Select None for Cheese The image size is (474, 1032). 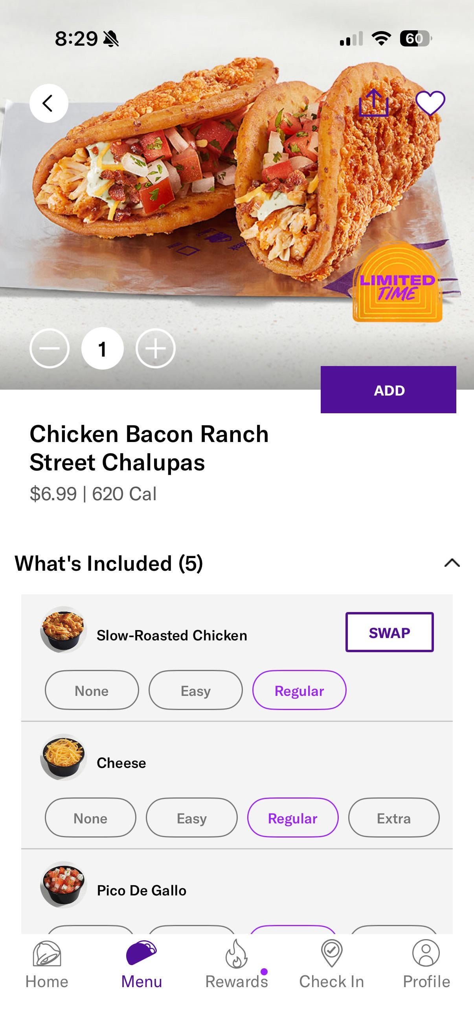[90, 817]
